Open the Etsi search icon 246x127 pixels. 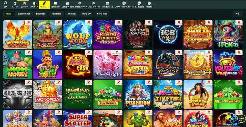[5, 3]
